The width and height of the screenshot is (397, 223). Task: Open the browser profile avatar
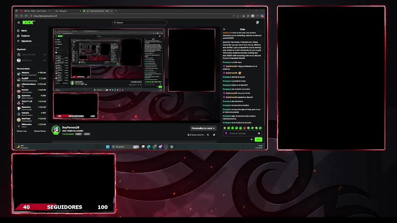pos(253,16)
